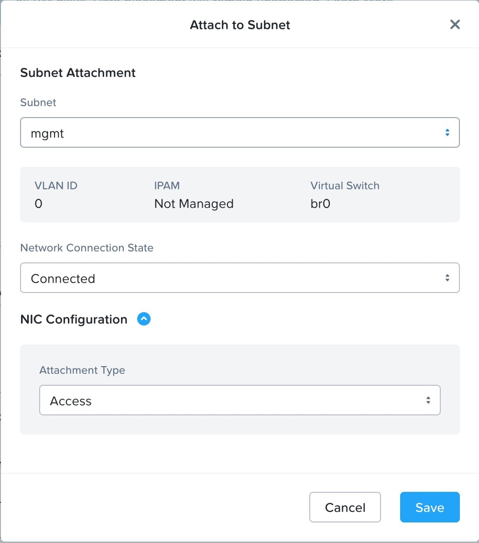Collapse the NIC Configuration section

[x=144, y=319]
